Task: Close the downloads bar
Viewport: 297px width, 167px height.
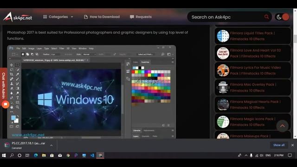Action: 292,145
